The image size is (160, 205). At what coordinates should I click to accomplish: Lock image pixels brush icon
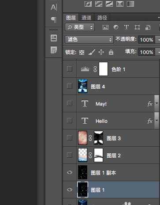[92, 52]
